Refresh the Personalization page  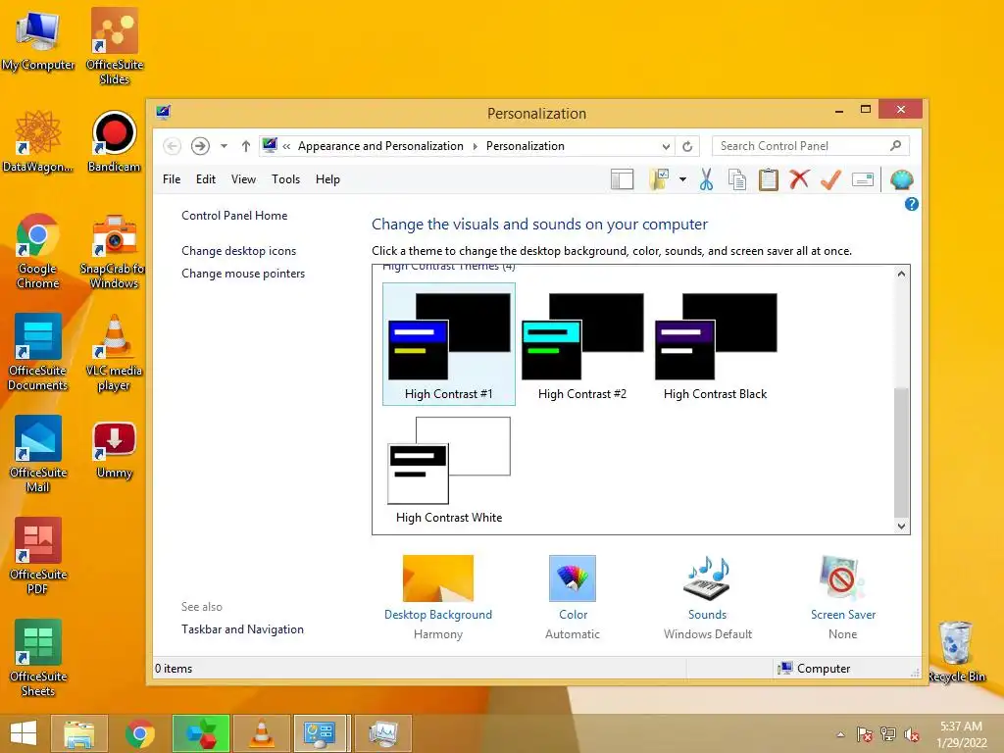click(x=687, y=147)
